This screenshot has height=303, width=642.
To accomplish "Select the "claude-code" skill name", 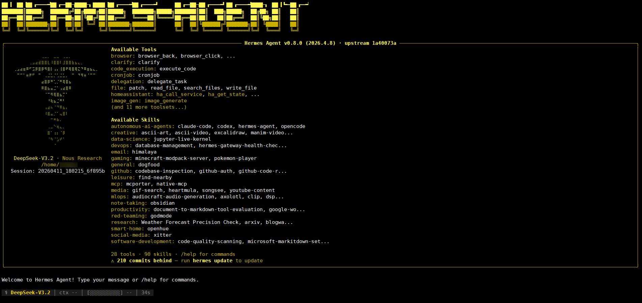I will click(x=194, y=126).
